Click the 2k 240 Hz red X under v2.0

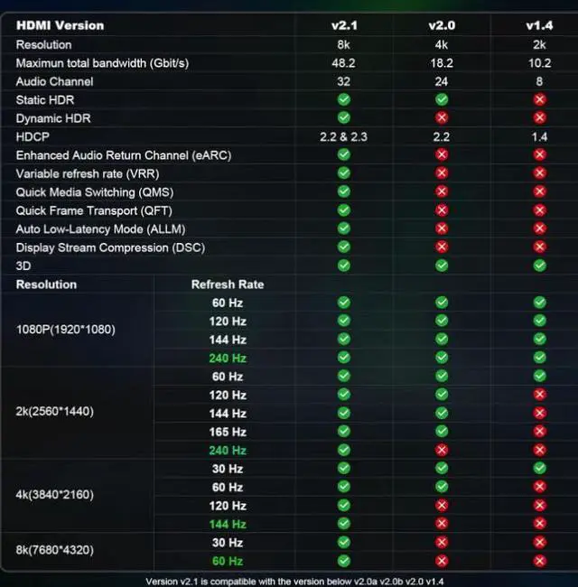click(x=441, y=450)
